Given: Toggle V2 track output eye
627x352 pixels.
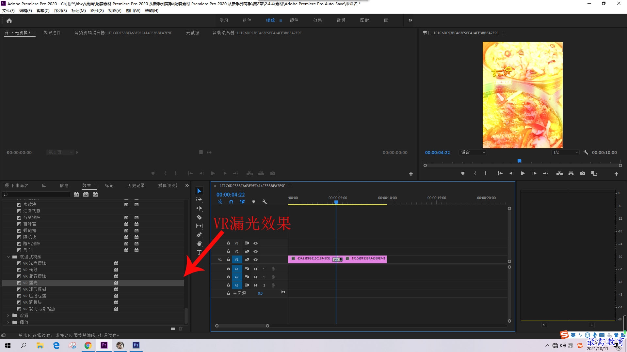Looking at the screenshot, I should pyautogui.click(x=256, y=251).
